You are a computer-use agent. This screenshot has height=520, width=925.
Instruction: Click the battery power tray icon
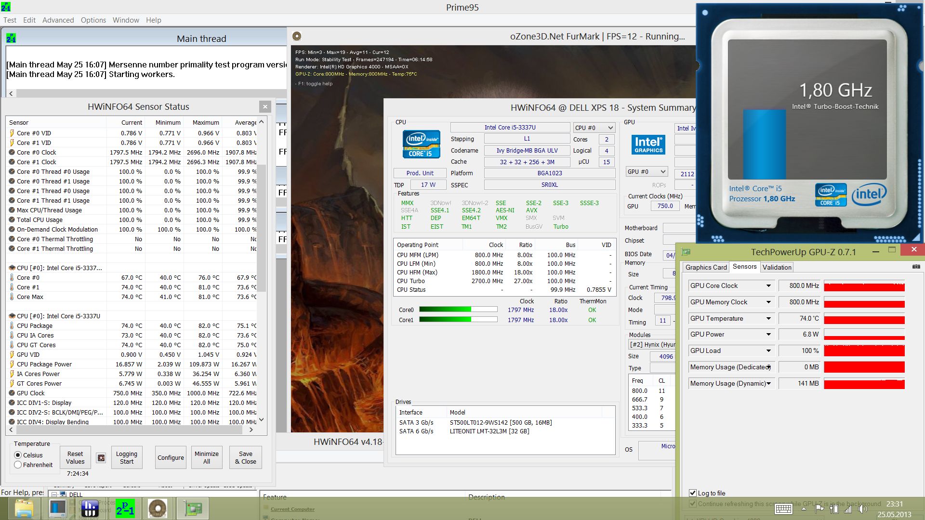(834, 509)
